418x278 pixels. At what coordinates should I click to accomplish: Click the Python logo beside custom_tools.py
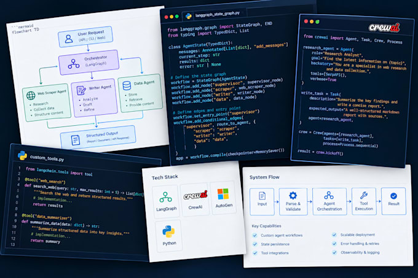22,156
